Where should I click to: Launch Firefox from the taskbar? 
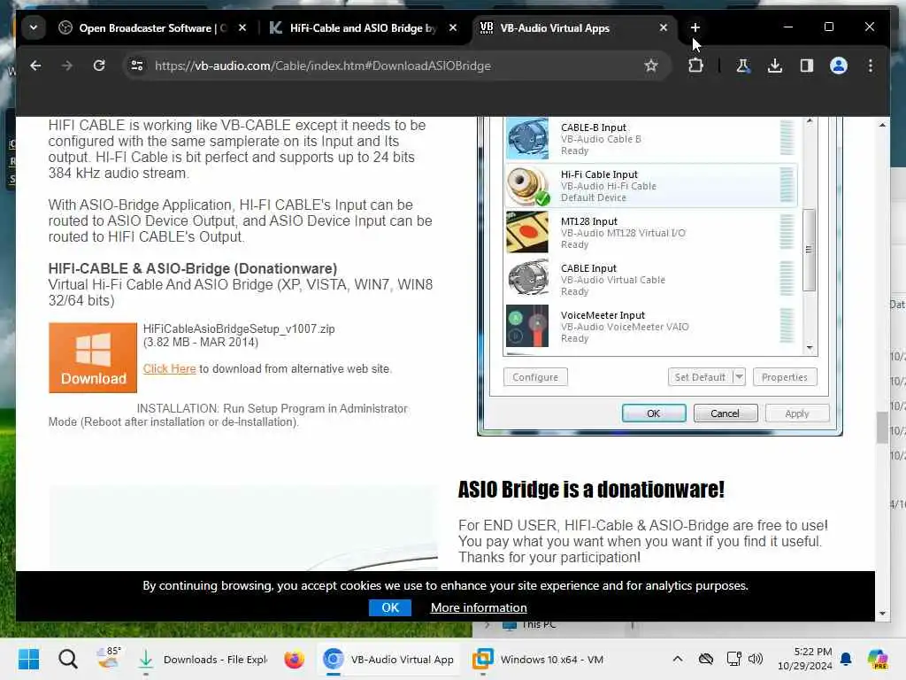294,659
